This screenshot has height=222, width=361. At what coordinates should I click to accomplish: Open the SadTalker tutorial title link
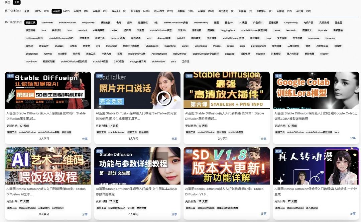click(136, 116)
